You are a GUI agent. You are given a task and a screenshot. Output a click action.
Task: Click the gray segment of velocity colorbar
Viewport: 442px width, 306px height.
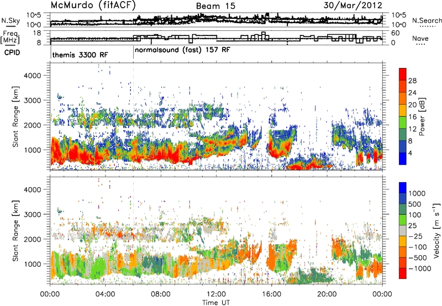[403, 231]
